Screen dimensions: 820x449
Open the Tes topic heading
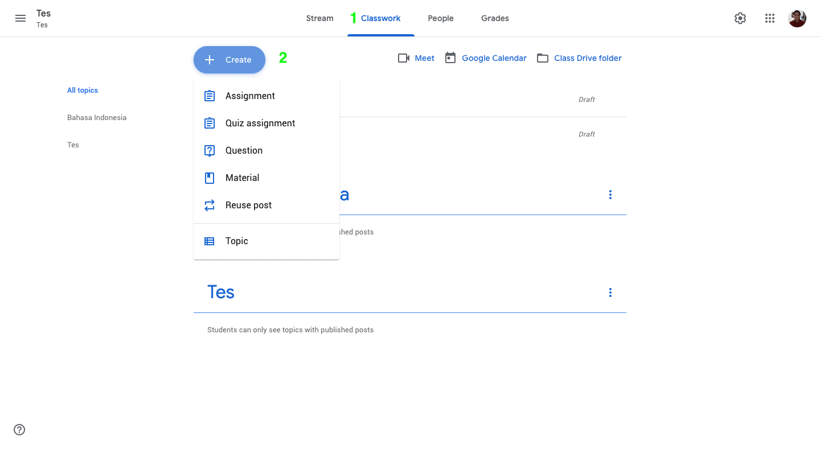point(221,292)
